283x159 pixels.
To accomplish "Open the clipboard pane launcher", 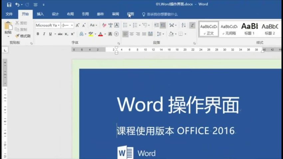I will point(31,43).
